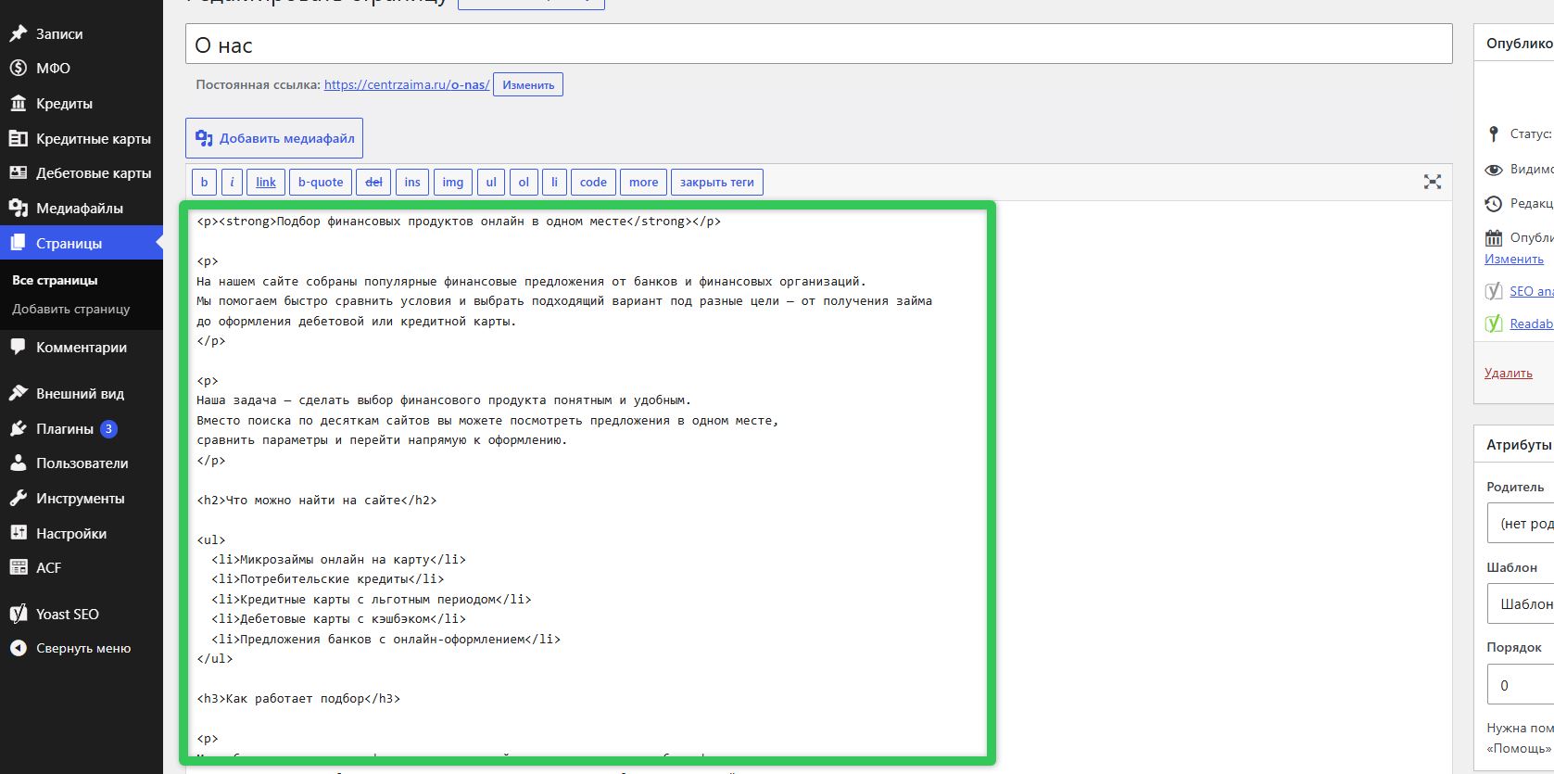Select Добавить страницу submenu item

pos(71,310)
